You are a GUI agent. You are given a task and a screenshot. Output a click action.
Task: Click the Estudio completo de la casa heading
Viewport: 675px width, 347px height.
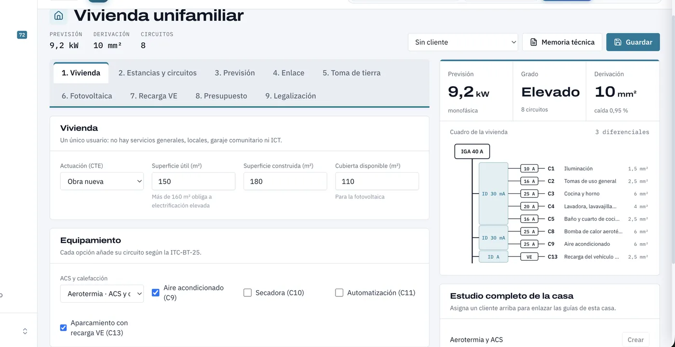512,296
